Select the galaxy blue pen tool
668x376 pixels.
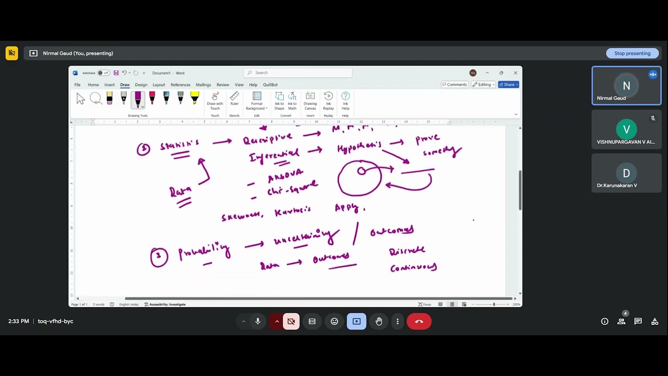[x=166, y=98]
